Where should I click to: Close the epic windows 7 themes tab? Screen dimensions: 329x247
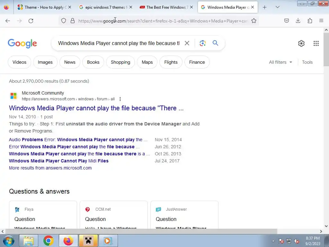pos(130,7)
